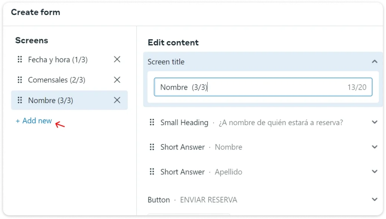Expand the Small Heading content item
Viewport: 386px width, 219px height.
[x=374, y=122]
